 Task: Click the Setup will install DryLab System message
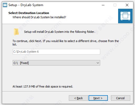(60, 32)
